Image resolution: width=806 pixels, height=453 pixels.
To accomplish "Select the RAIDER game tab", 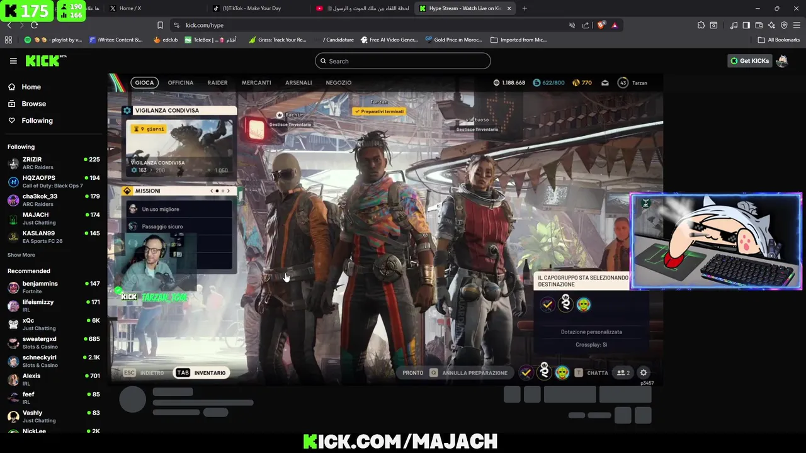I will coord(217,82).
